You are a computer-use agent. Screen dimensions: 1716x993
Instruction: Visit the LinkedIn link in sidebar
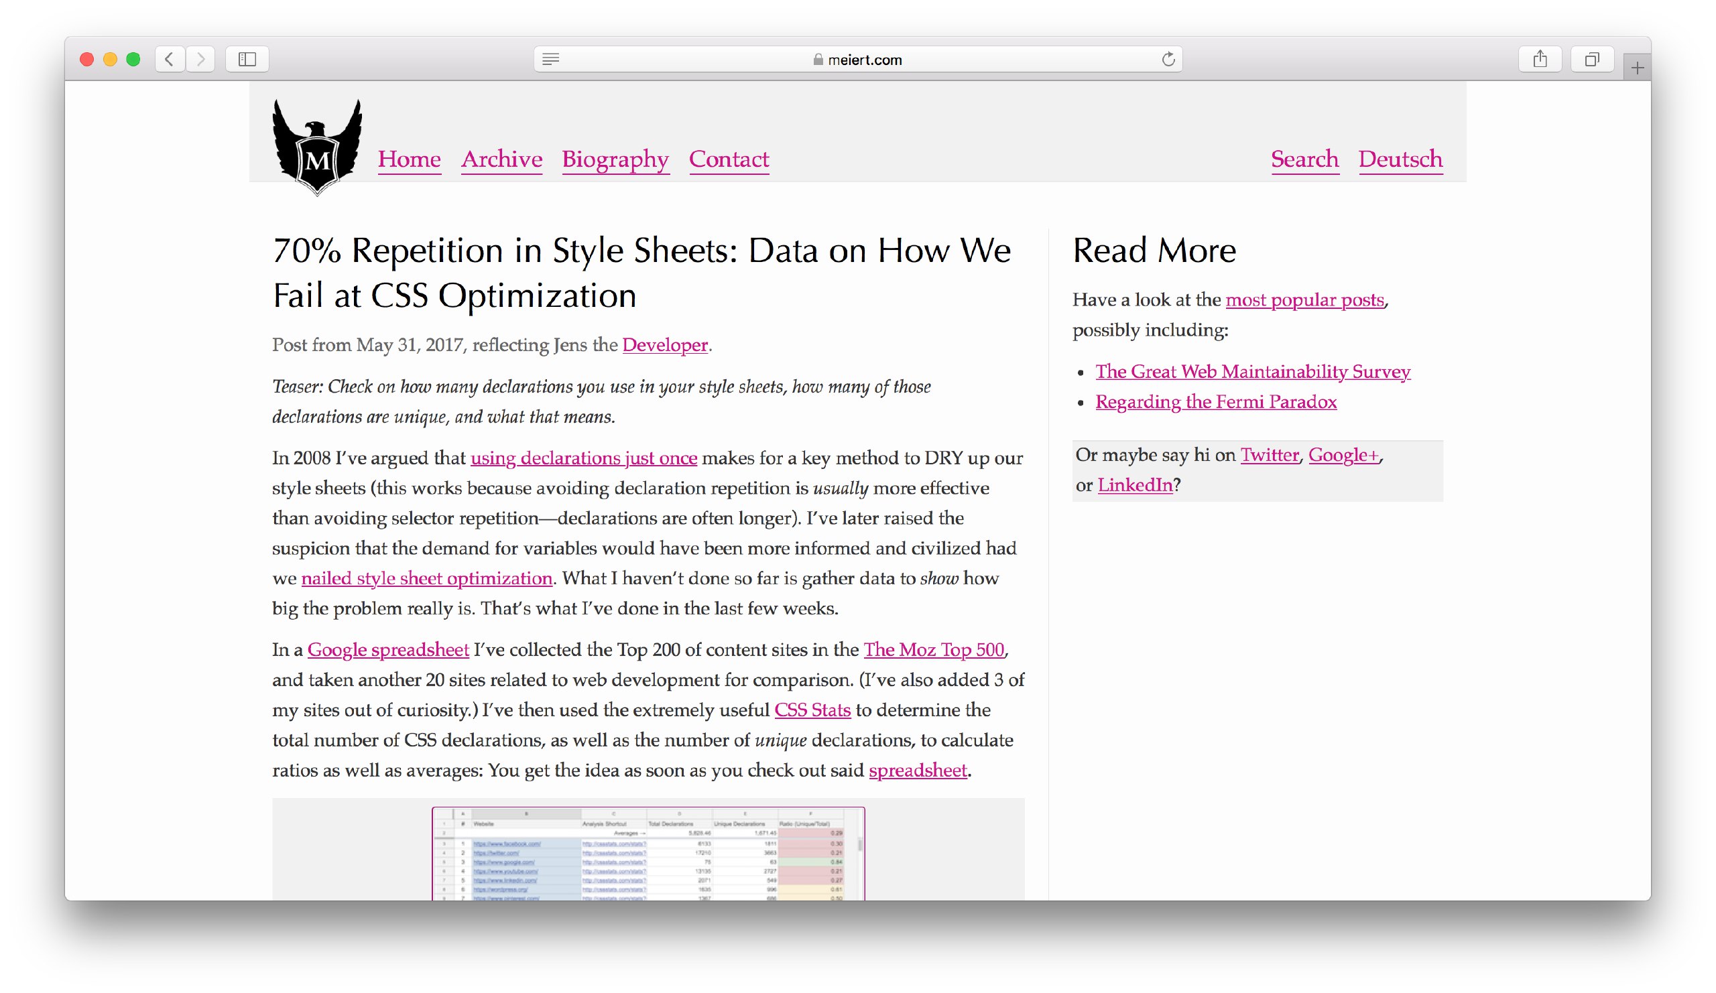1135,485
